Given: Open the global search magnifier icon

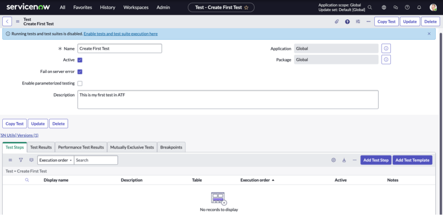Looking at the screenshot, I should [370, 8].
